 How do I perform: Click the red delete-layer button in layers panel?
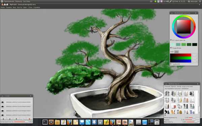point(29,119)
